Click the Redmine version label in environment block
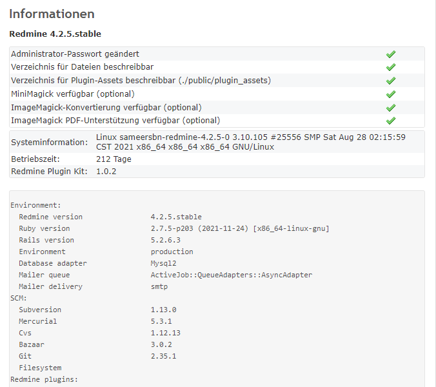Screen dimensions: 436x387 [50, 217]
